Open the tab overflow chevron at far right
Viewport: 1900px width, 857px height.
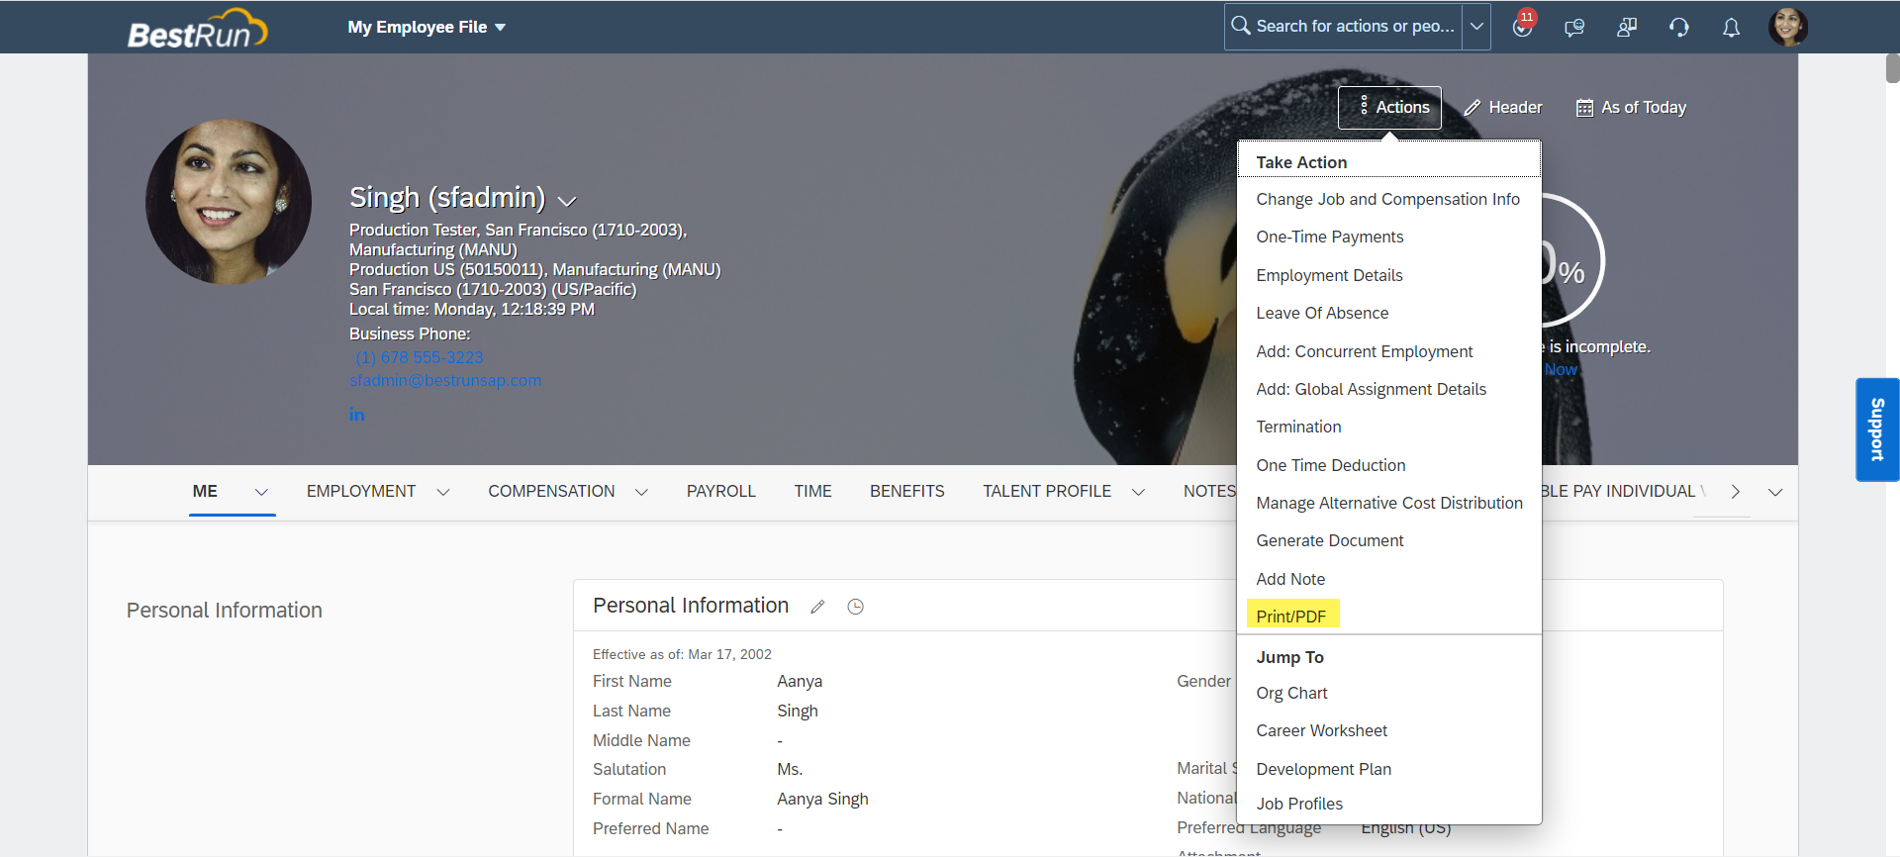(1775, 492)
